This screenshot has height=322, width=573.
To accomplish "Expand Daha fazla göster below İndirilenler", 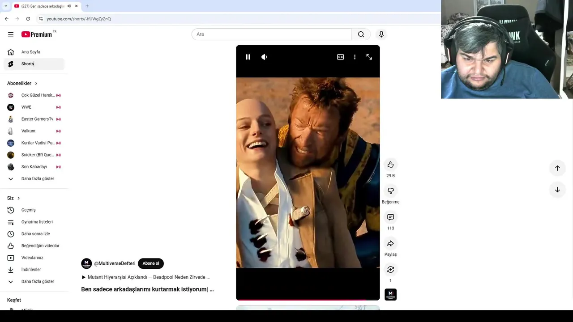I will (34, 281).
